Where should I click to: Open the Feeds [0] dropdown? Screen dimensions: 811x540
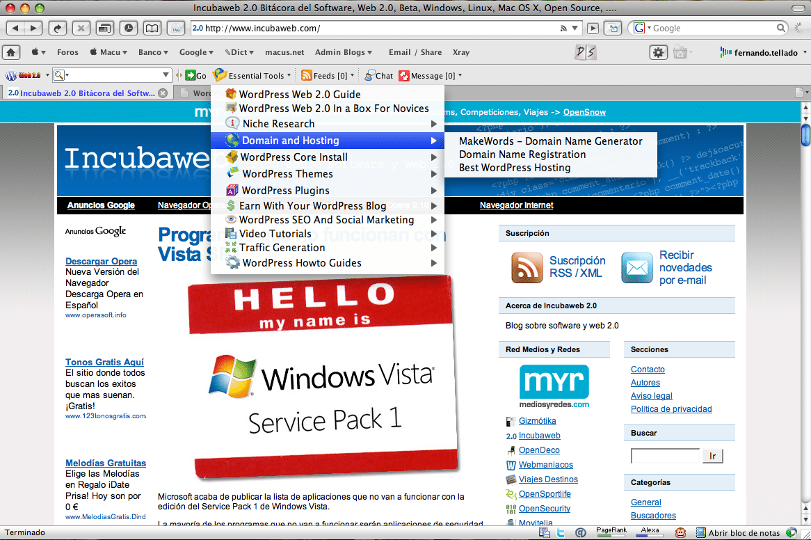pos(328,76)
